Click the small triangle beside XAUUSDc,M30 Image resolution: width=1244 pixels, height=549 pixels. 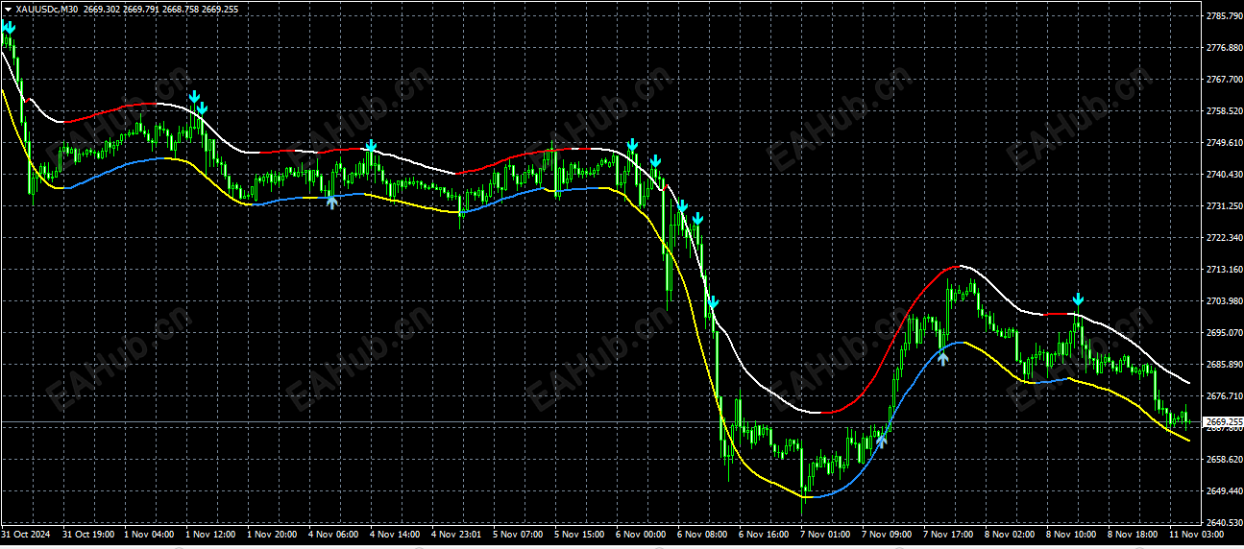(8, 9)
